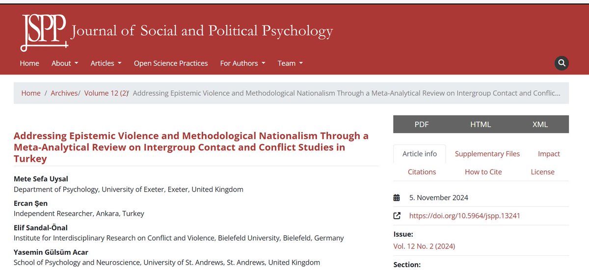The width and height of the screenshot is (589, 270).
Task: Switch to the Impact tab
Action: (x=549, y=154)
